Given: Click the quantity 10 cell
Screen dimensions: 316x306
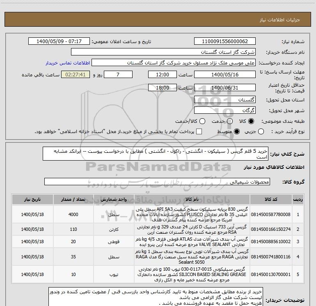Looking at the screenshot, I should [x=73, y=274].
